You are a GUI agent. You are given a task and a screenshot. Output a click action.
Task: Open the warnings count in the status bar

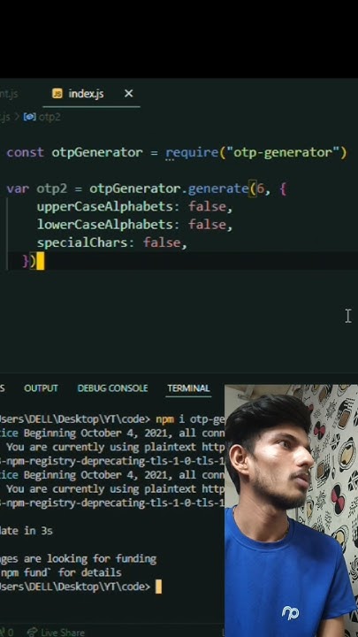[x=6, y=632]
